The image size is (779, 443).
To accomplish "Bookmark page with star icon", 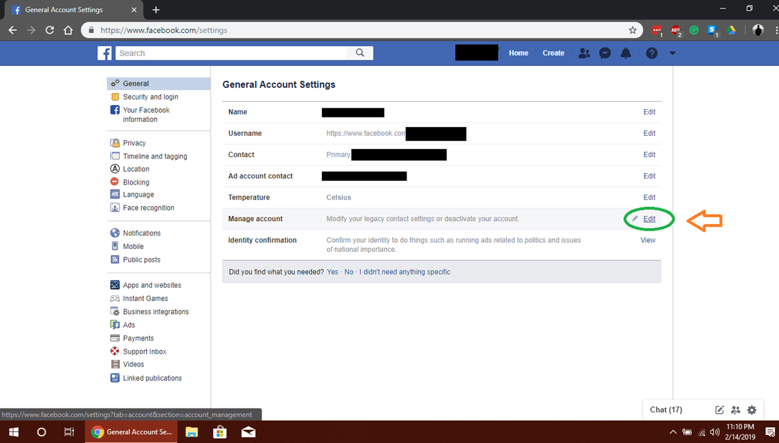I will (x=632, y=30).
